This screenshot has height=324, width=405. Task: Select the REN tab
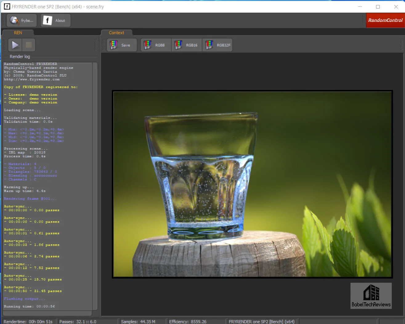18,33
